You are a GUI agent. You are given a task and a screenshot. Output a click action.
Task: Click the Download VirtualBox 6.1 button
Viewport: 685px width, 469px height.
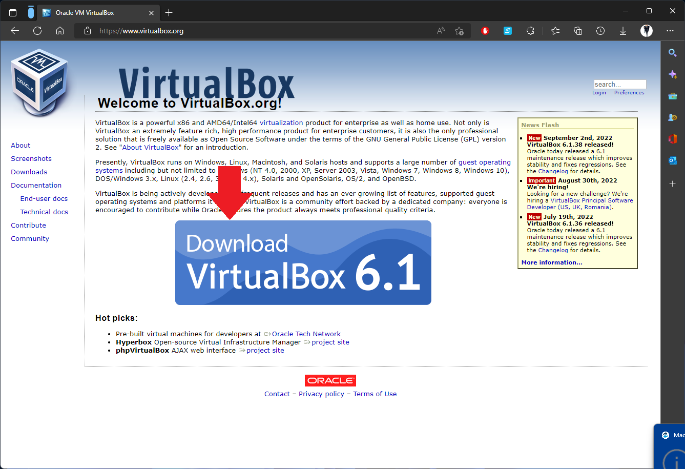click(303, 262)
